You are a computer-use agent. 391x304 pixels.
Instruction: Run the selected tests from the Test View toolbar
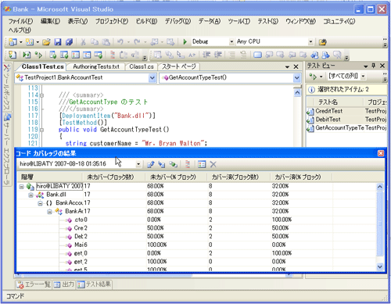pos(313,77)
